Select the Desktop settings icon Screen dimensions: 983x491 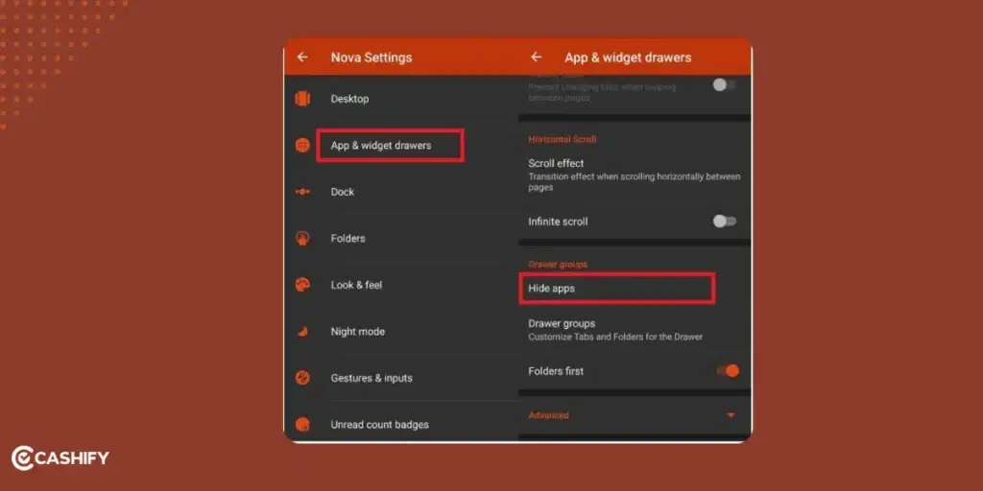click(302, 99)
